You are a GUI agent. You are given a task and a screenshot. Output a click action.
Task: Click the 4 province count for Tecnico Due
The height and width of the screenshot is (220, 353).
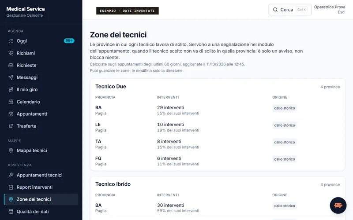[330, 87]
